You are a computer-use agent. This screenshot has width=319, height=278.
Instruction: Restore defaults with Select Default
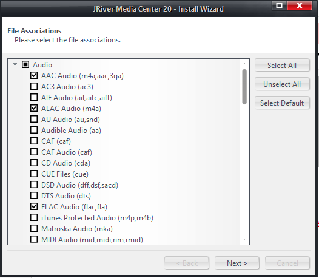[x=282, y=103]
